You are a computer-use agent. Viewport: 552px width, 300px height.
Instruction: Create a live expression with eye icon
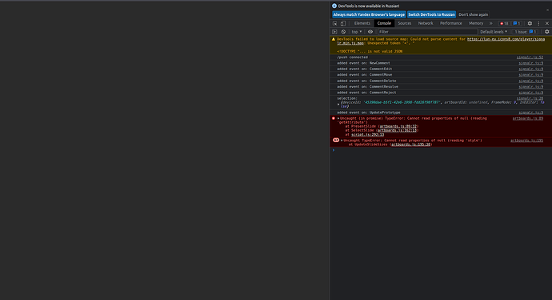(370, 32)
